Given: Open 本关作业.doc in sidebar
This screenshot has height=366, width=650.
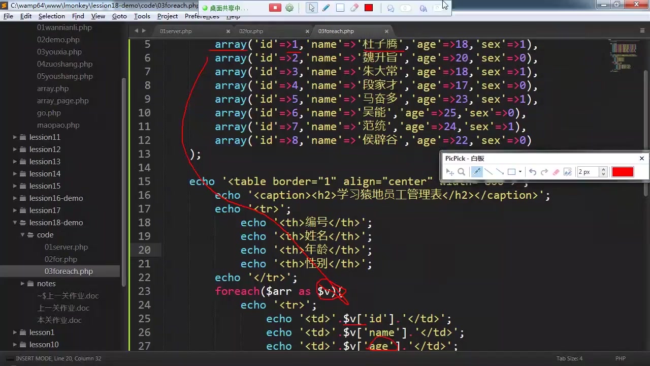Looking at the screenshot, I should click(59, 320).
